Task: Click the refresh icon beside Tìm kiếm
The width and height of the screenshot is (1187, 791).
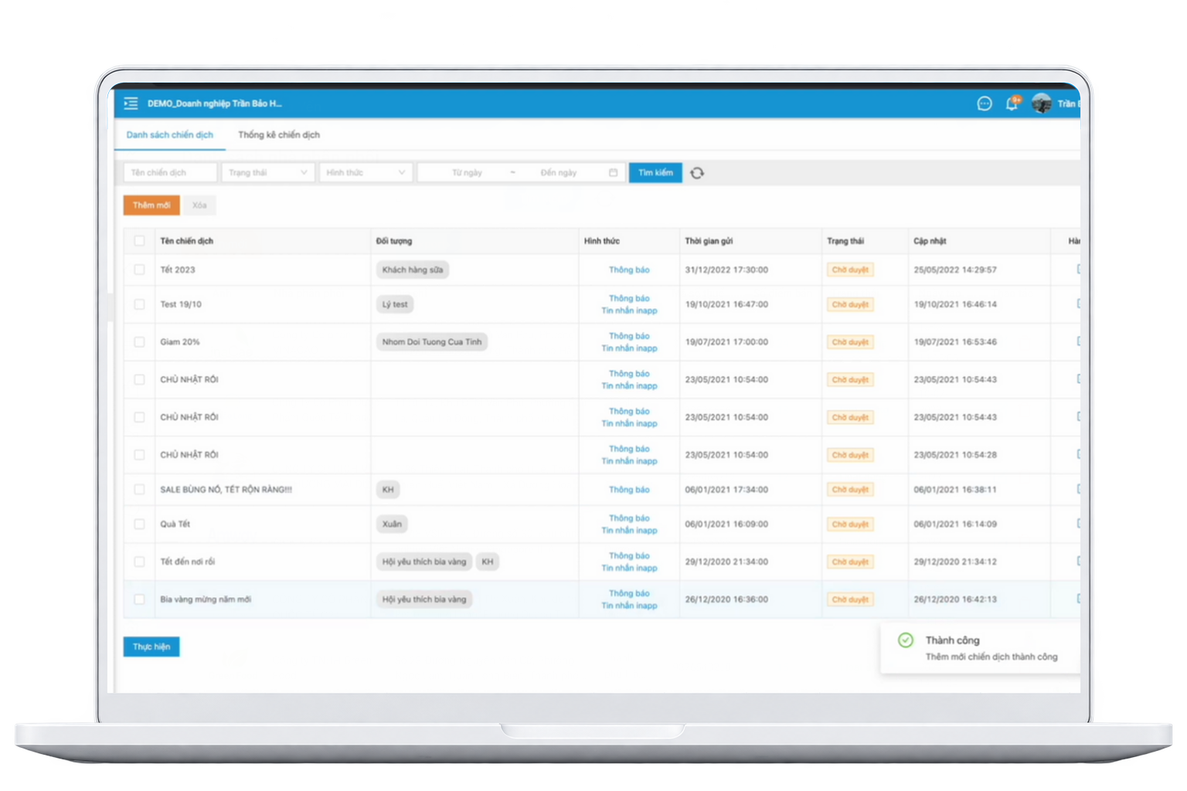Action: point(697,173)
